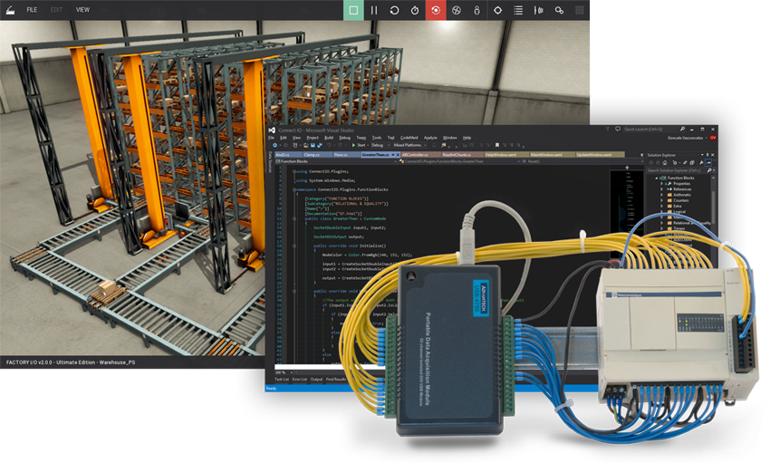
Task: Switch to the UpdateWindow.xaml tab
Action: [x=600, y=155]
